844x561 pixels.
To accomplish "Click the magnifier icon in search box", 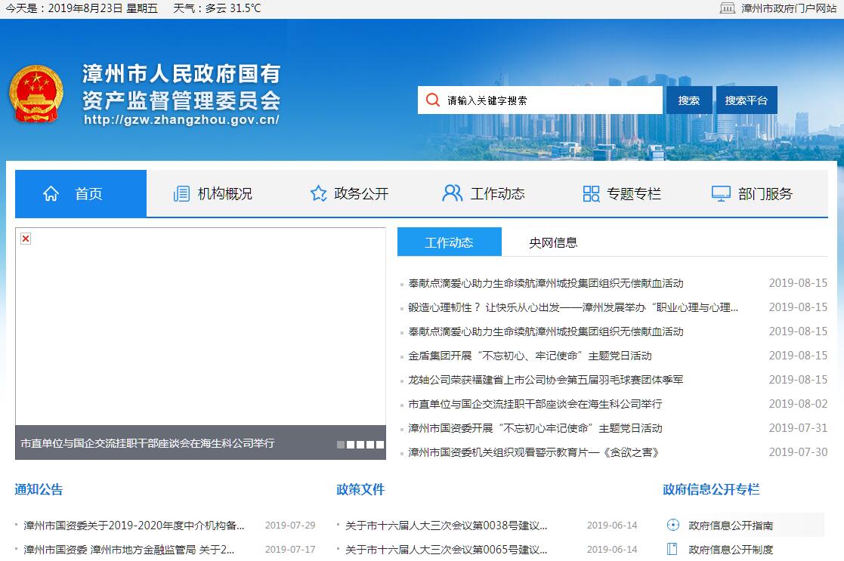I will click(432, 100).
